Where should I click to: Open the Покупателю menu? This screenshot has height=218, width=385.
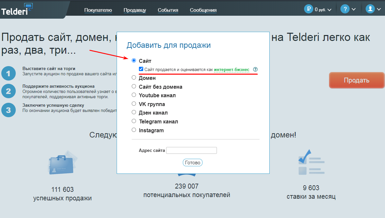click(x=98, y=10)
